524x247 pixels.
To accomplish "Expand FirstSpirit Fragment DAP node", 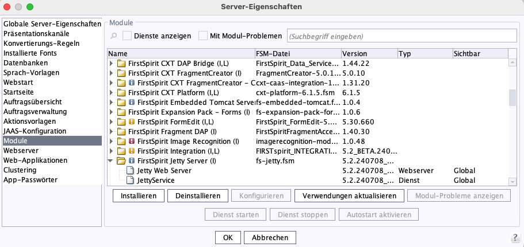I will point(112,131).
